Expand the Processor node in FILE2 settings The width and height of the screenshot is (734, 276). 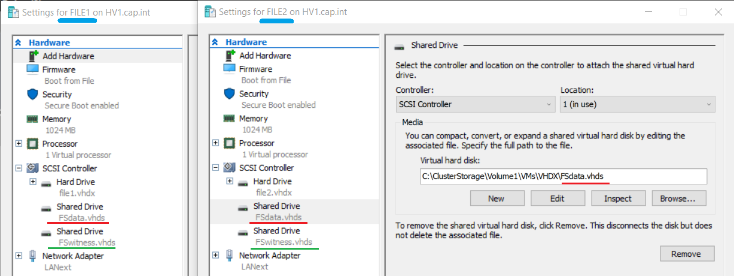[215, 143]
